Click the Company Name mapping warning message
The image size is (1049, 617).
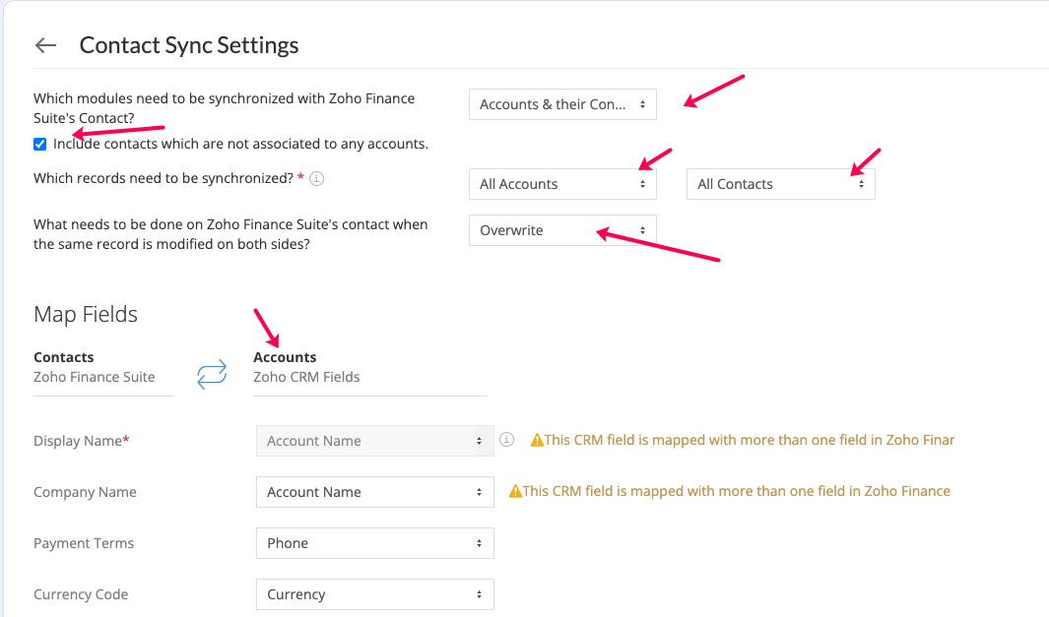coord(737,491)
